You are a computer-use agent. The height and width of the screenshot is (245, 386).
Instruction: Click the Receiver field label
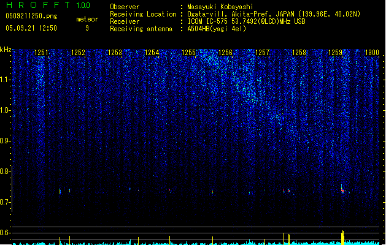coord(125,21)
